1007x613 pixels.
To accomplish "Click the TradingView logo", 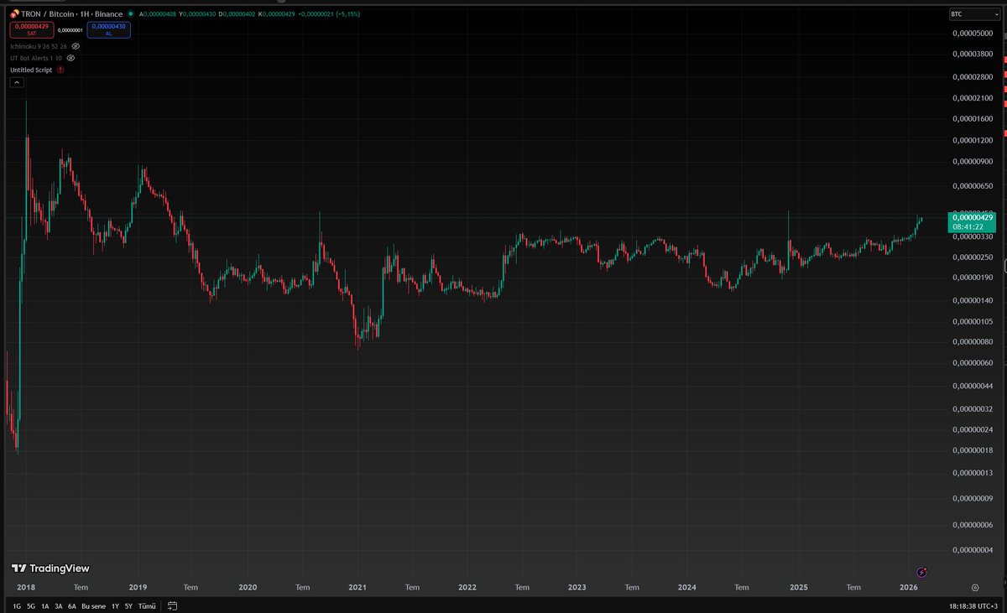I will (50, 569).
